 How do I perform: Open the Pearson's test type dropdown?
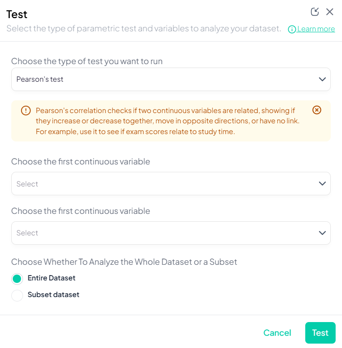167,79
